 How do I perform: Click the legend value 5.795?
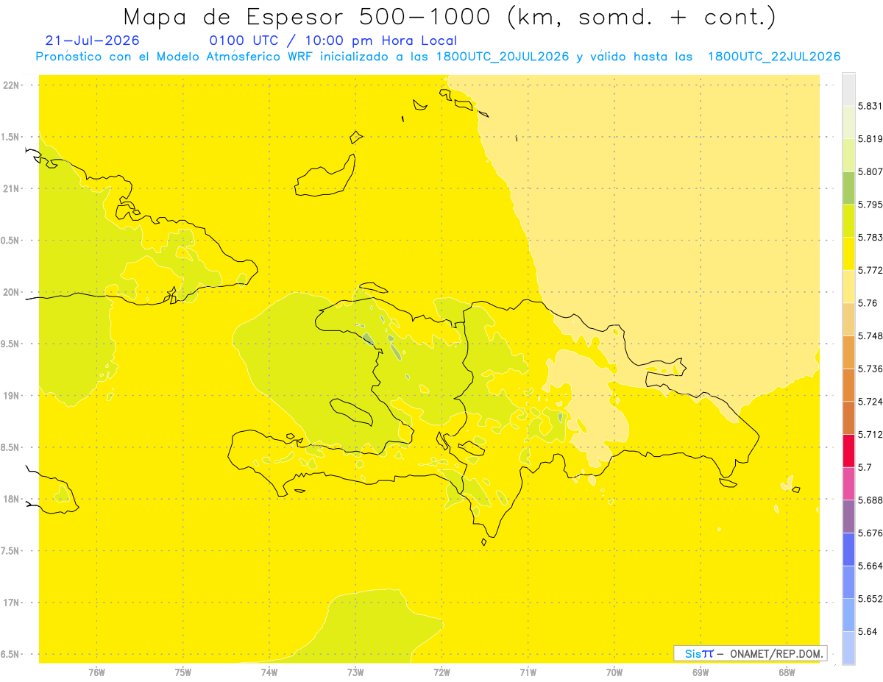[870, 205]
